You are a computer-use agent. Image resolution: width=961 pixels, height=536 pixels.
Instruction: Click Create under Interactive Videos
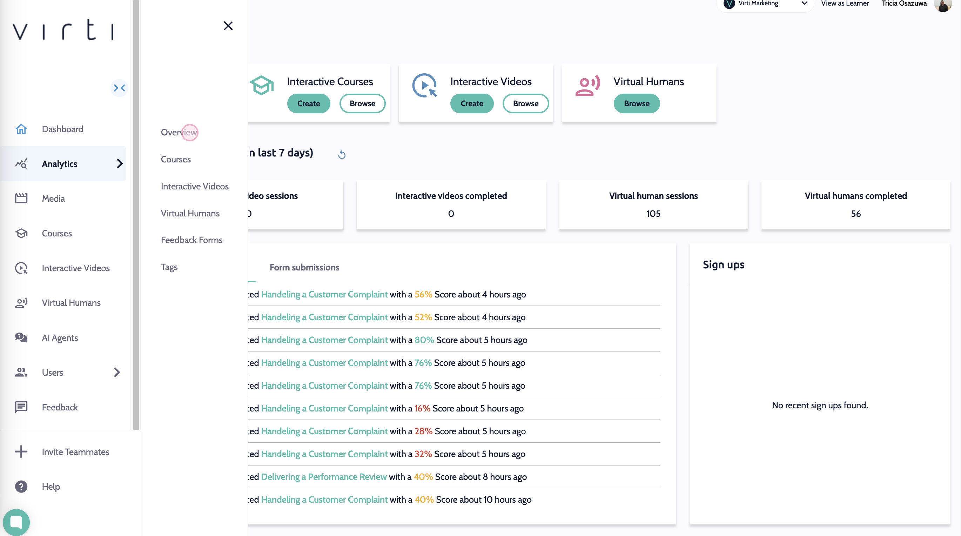[471, 103]
